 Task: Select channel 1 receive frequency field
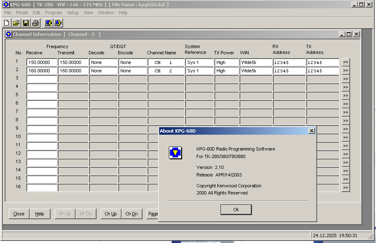[x=42, y=62]
